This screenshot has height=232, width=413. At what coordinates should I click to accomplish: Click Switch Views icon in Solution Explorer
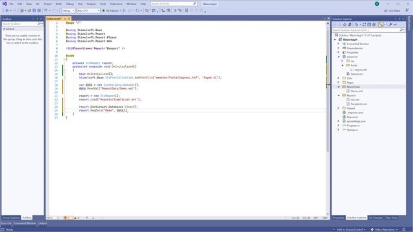pyautogui.click(x=350, y=24)
